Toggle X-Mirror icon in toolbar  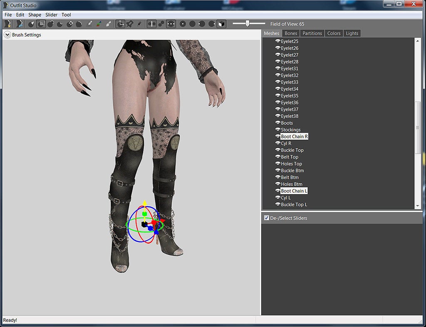pyautogui.click(x=151, y=24)
